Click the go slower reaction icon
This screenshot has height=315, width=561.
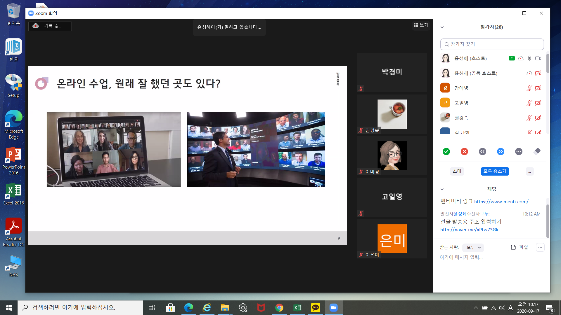pos(482,151)
